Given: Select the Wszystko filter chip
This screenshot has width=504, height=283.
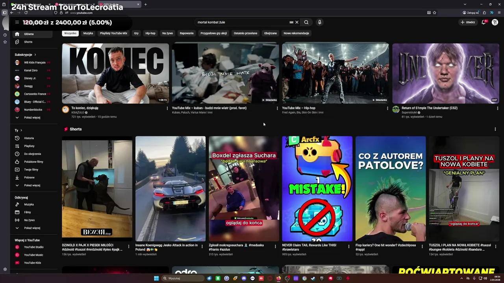Looking at the screenshot, I should pos(70,33).
